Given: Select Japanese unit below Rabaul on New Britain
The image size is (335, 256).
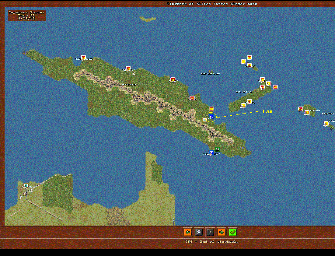Looking at the screenshot, I should tap(262, 87).
